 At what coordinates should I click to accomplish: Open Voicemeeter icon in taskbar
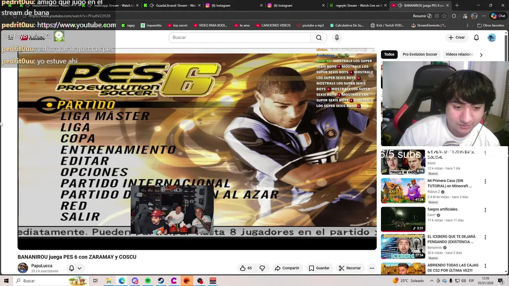tap(213, 281)
